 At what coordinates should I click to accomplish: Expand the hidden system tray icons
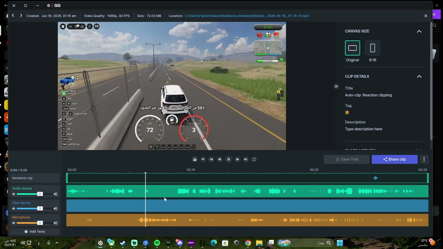[x=57, y=243]
